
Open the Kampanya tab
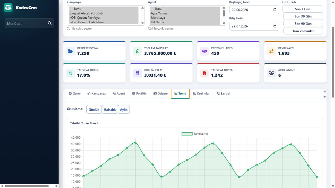coord(96,93)
